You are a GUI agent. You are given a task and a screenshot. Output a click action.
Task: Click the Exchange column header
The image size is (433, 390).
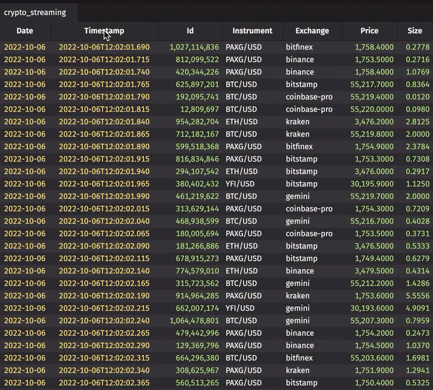(x=312, y=31)
